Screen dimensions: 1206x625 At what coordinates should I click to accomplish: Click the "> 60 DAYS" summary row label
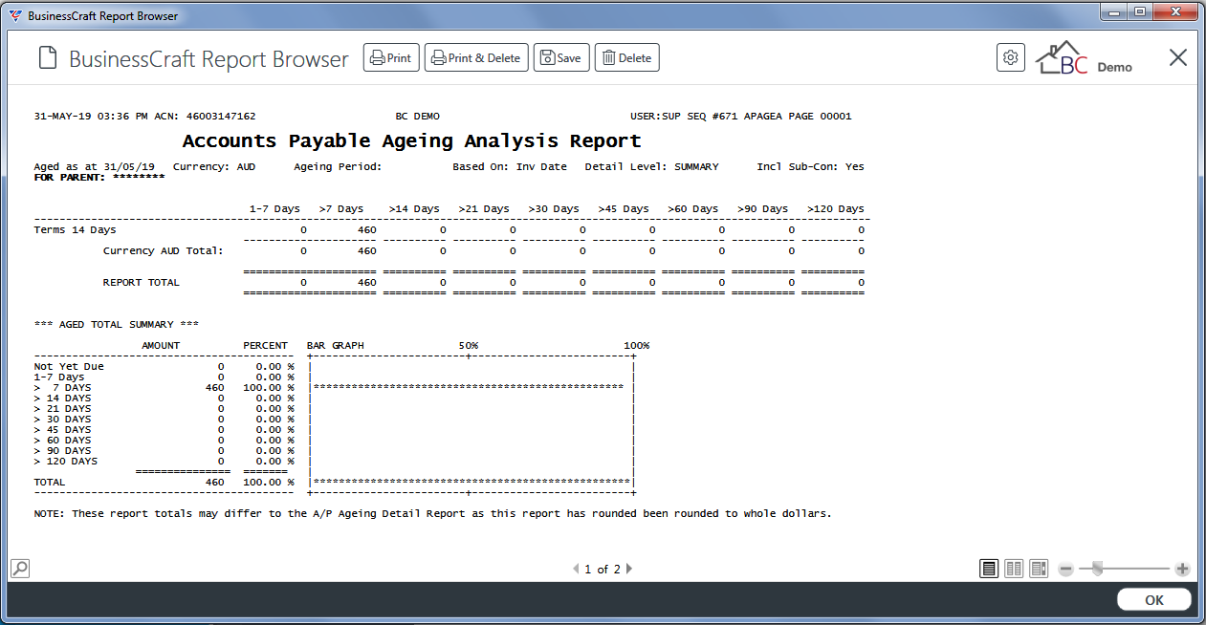[x=62, y=441]
